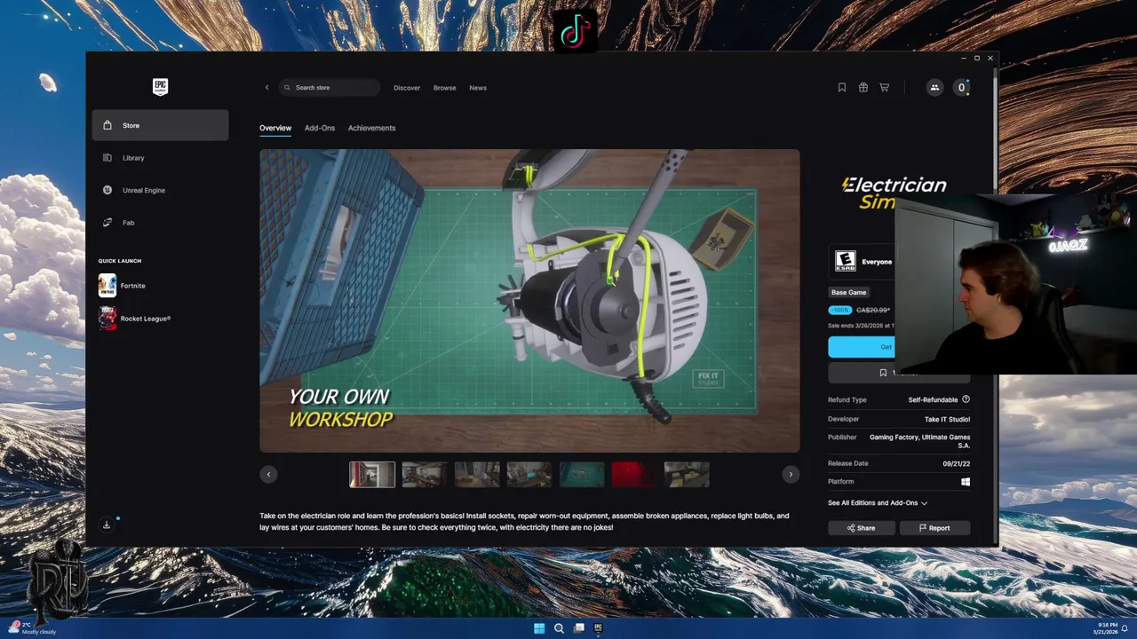This screenshot has height=639, width=1137.
Task: Click the Windows platform icon
Action: point(966,482)
